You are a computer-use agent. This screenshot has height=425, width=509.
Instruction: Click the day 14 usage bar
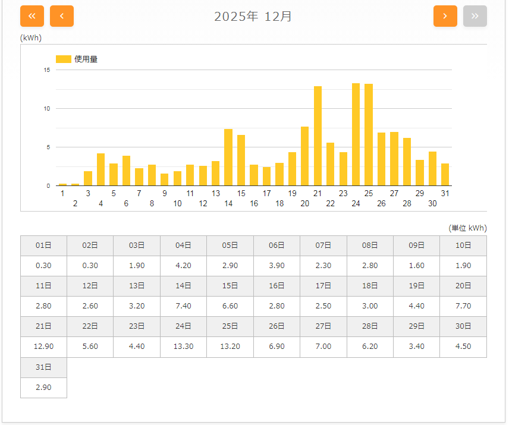coord(228,158)
